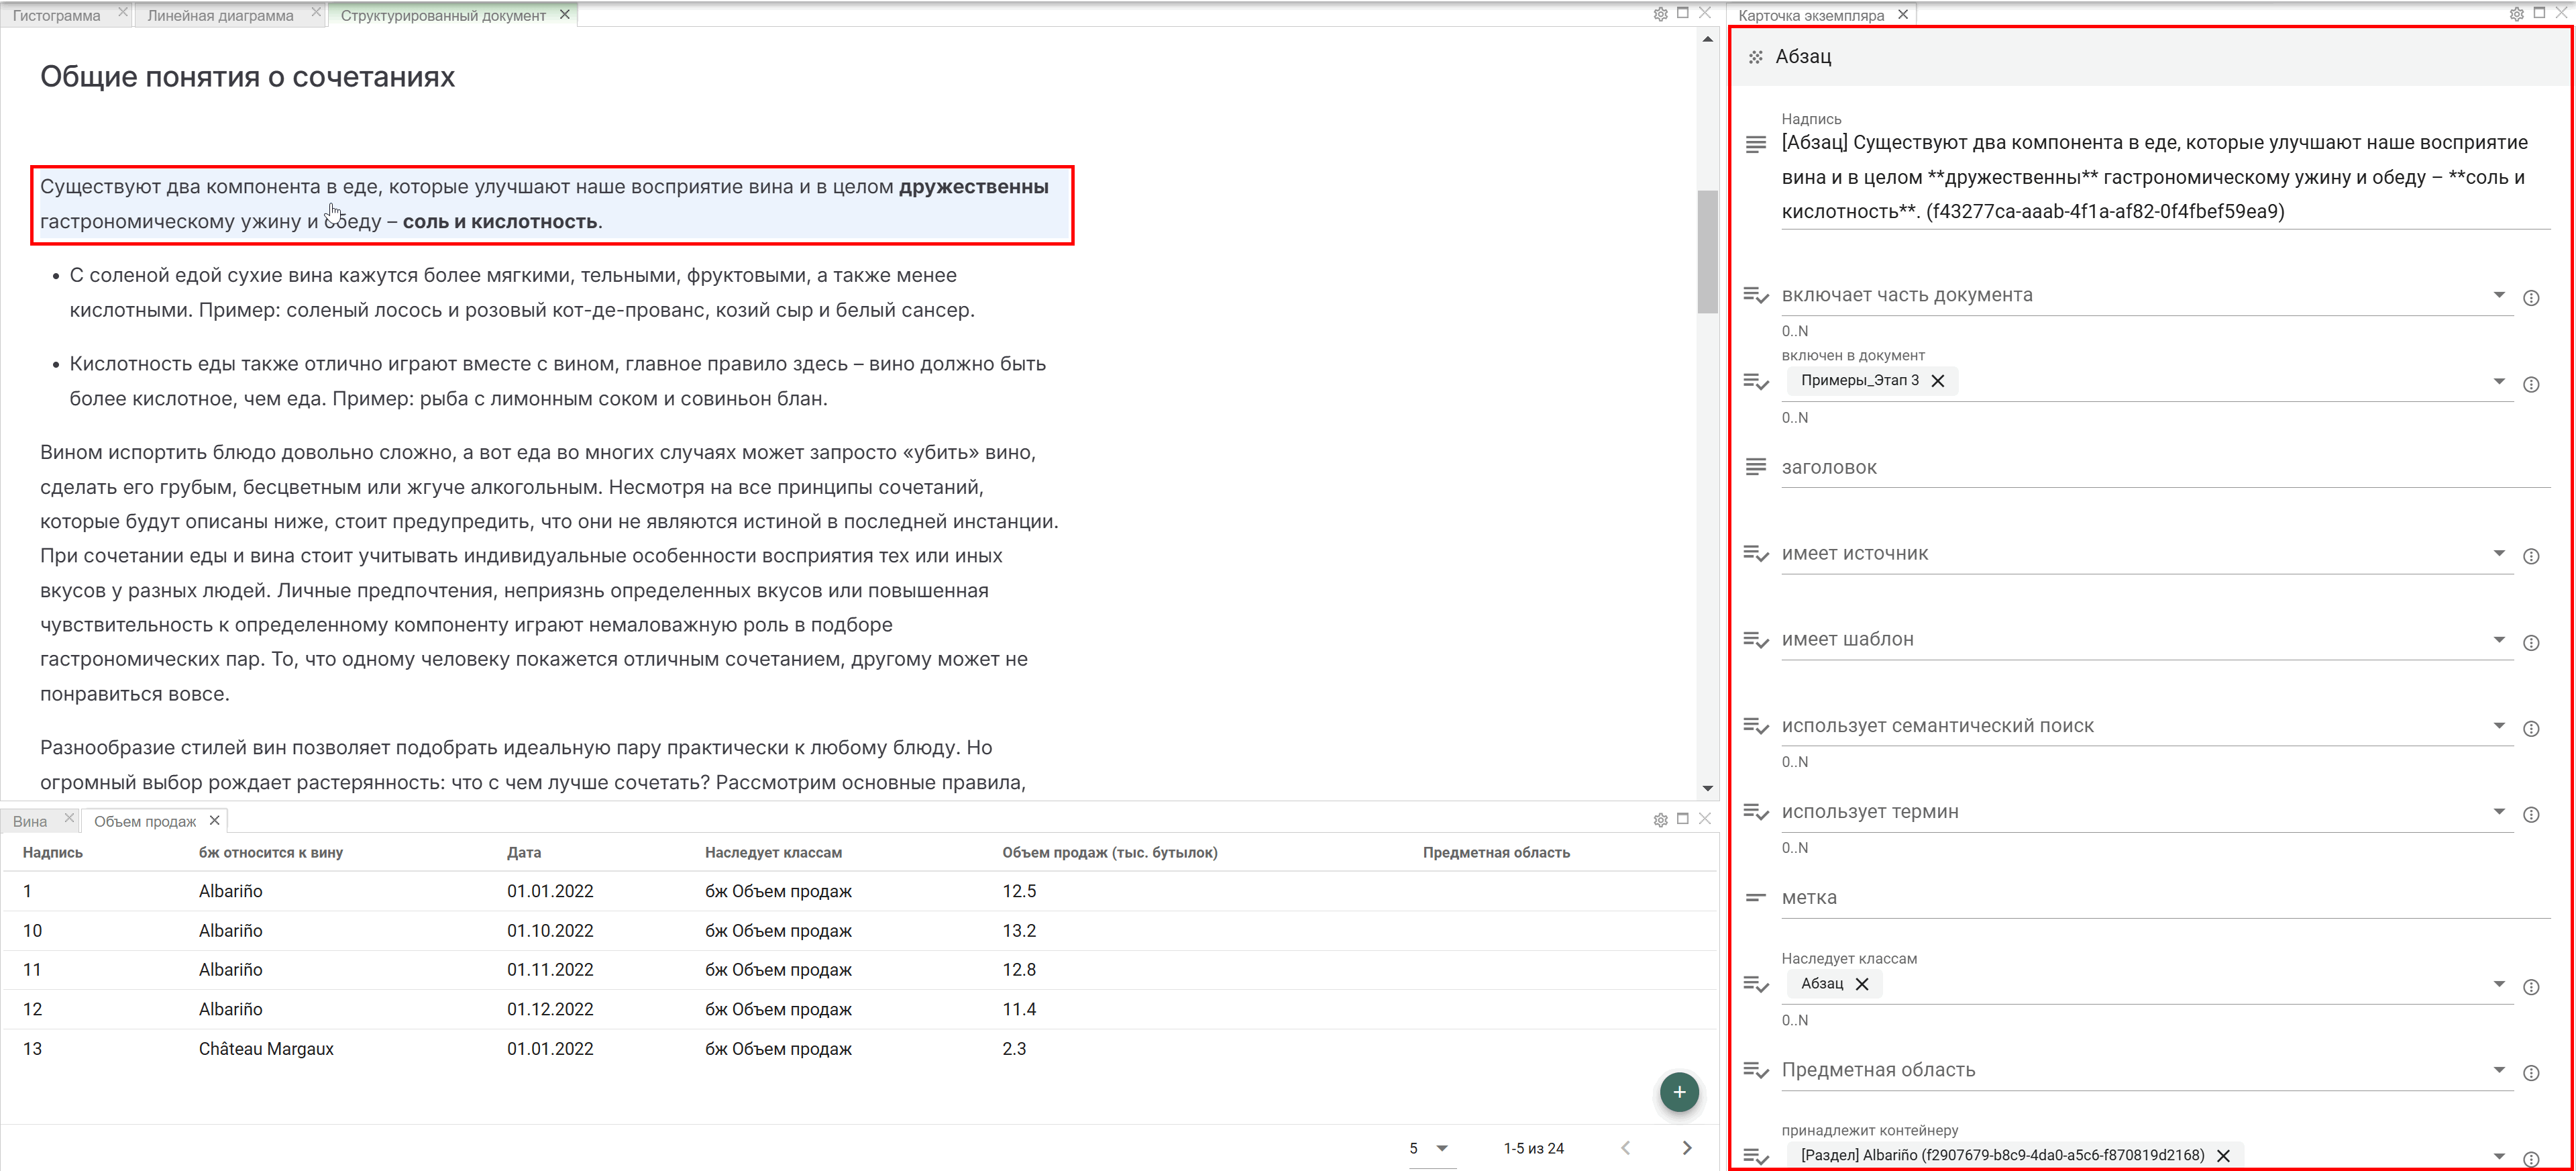2576x1171 pixels.
Task: Remove the 'Абзац' chip in Наследует классам
Action: coord(1862,984)
